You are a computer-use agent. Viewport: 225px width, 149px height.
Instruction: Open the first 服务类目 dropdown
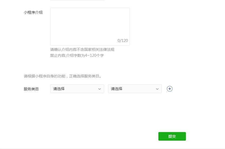coord(77,89)
